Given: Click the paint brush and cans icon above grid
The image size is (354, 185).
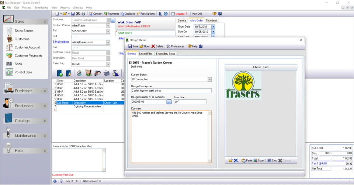Looking at the screenshot, I should (115, 73).
